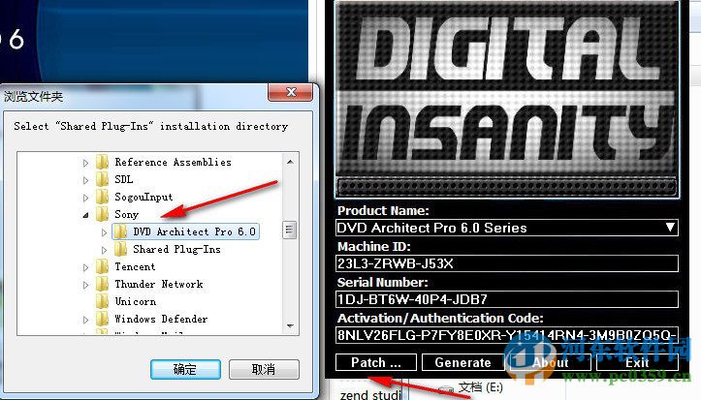Click the folder tree scroll up arrow
The image size is (701, 400).
(290, 162)
